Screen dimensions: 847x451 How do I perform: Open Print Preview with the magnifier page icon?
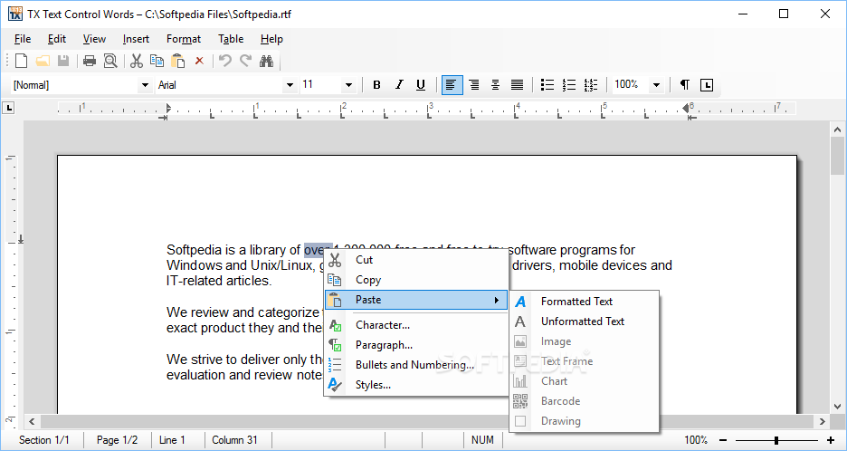click(x=110, y=61)
